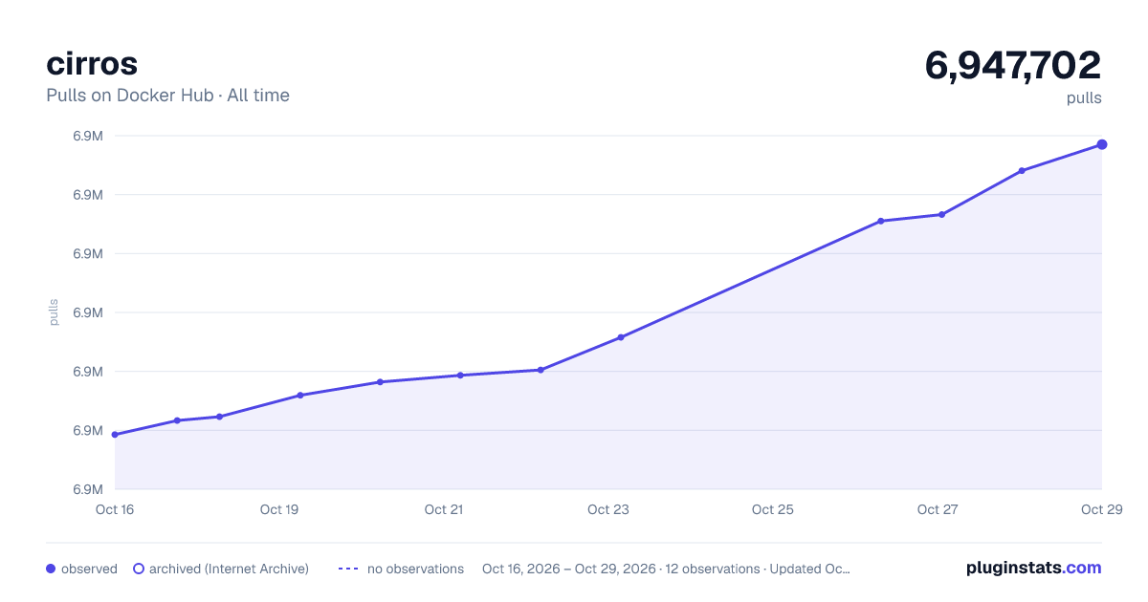
Task: Click the archived hollow-circle legend icon
Action: (x=139, y=569)
